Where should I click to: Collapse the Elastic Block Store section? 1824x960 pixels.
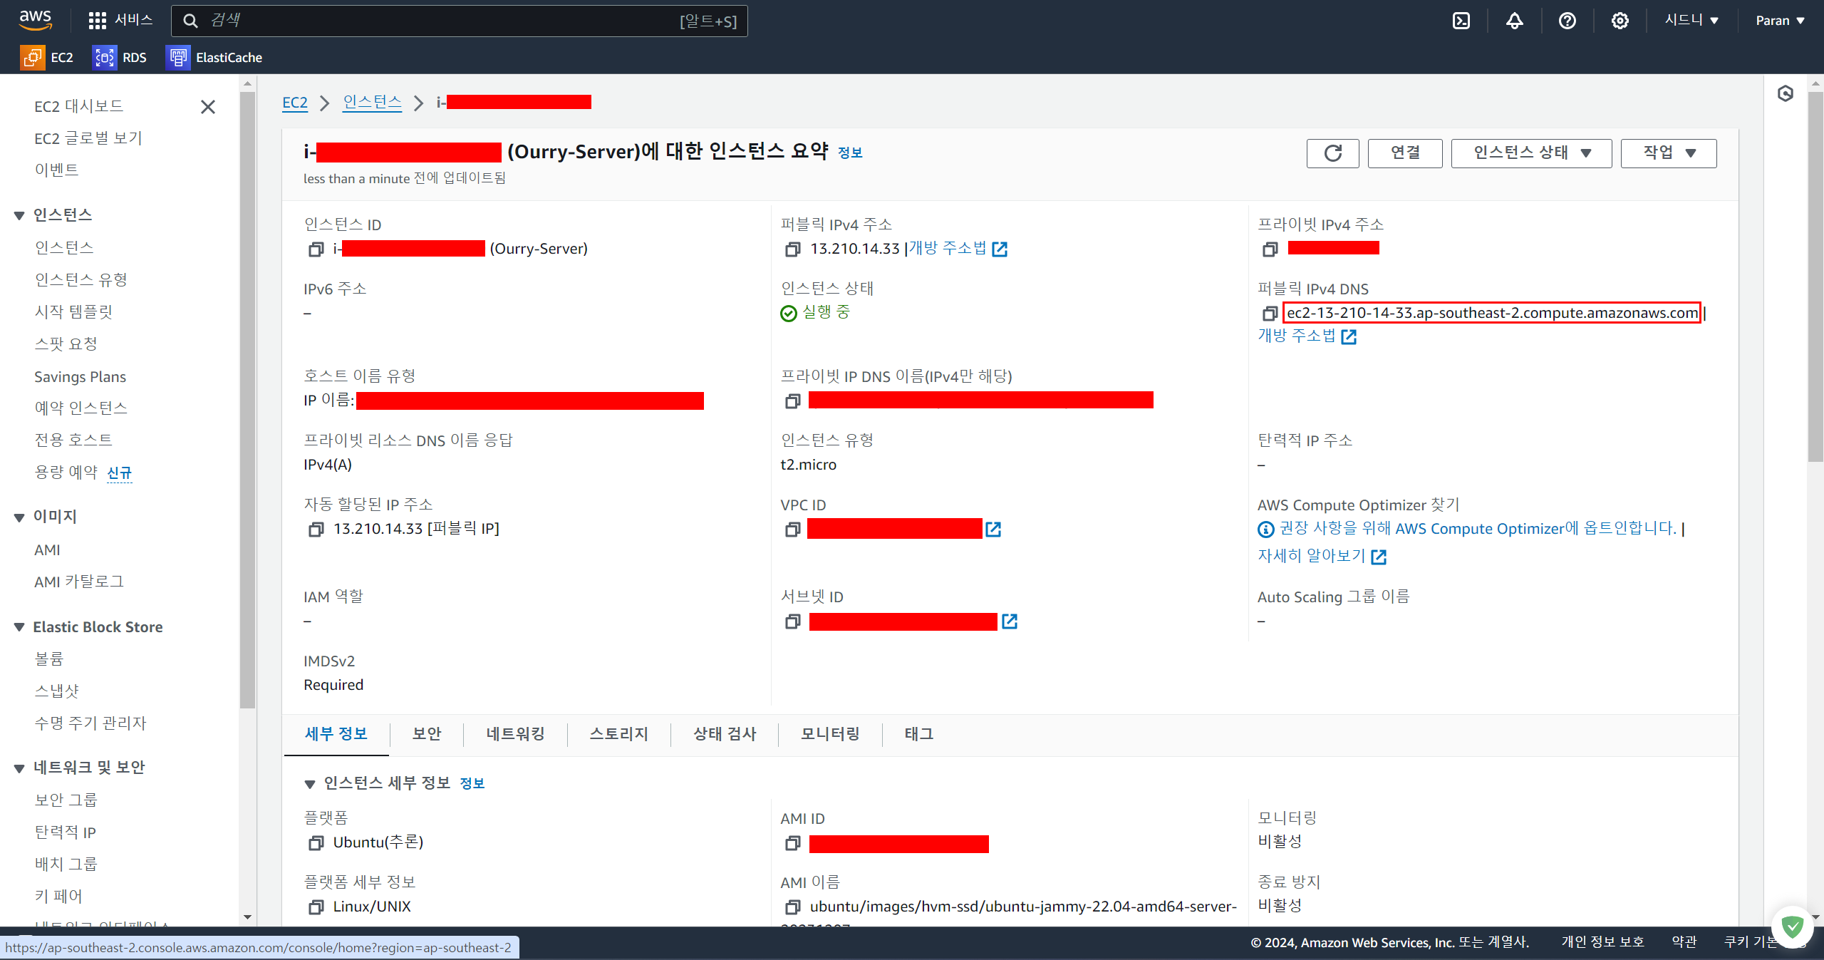click(19, 627)
